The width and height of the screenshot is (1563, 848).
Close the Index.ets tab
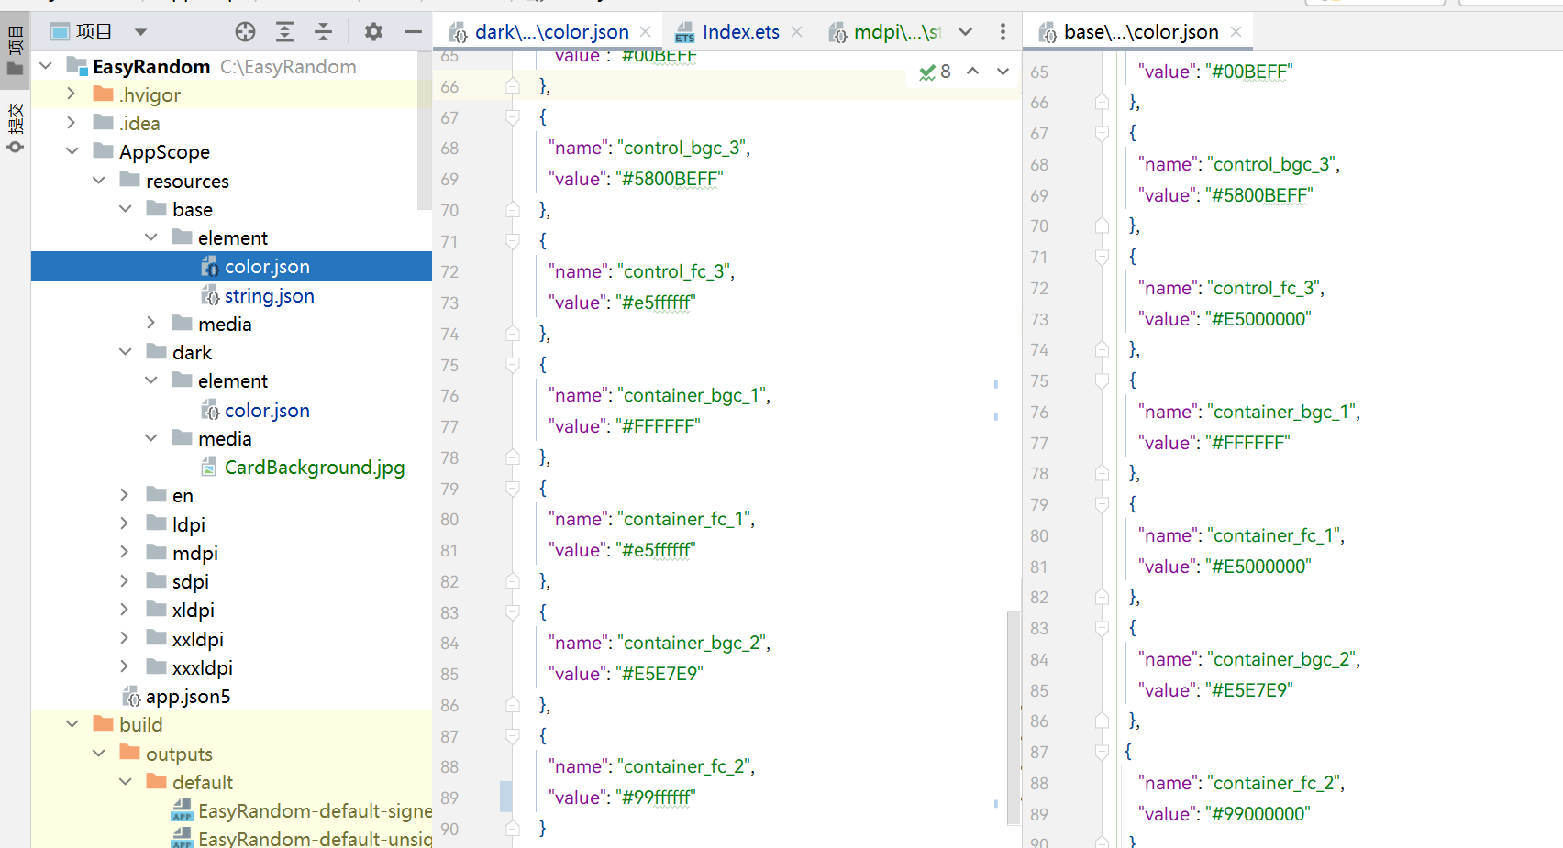click(796, 32)
